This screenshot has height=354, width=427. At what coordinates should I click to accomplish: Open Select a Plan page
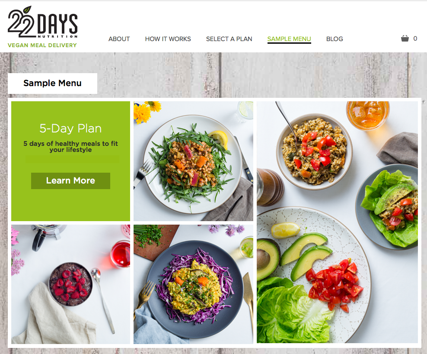click(x=229, y=39)
